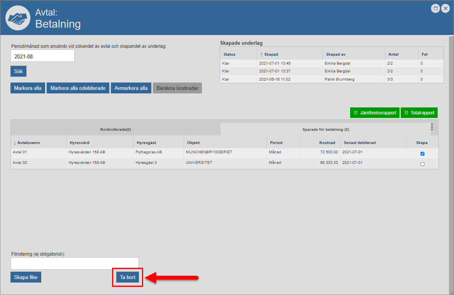The height and width of the screenshot is (295, 454).
Task: Click Markera alla odebiterade button
Action: [78, 88]
